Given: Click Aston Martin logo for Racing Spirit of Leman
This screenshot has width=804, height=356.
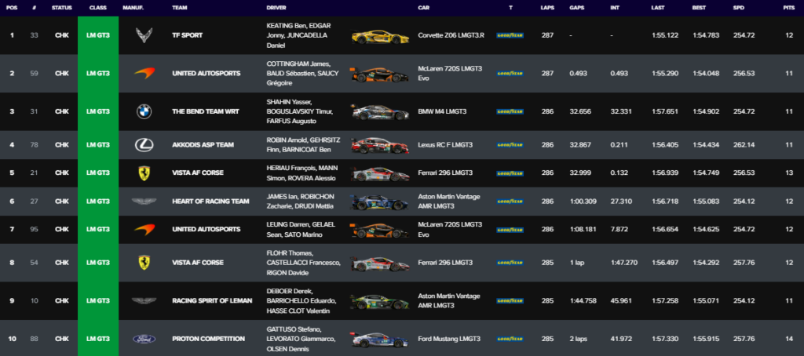Looking at the screenshot, I should [144, 300].
